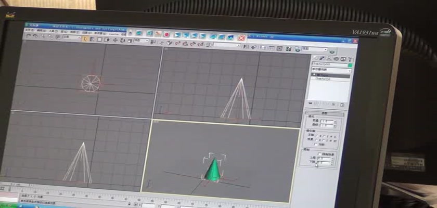Toggle the Window/Crossing selection icon
Screen dimensions: 437x208
pyautogui.click(x=107, y=40)
